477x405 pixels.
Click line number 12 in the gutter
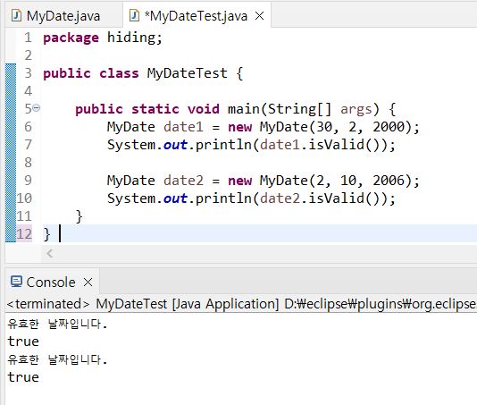pyautogui.click(x=24, y=234)
